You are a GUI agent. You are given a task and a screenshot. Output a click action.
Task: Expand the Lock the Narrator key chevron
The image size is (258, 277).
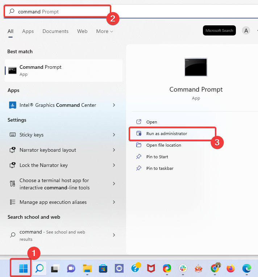point(114,165)
